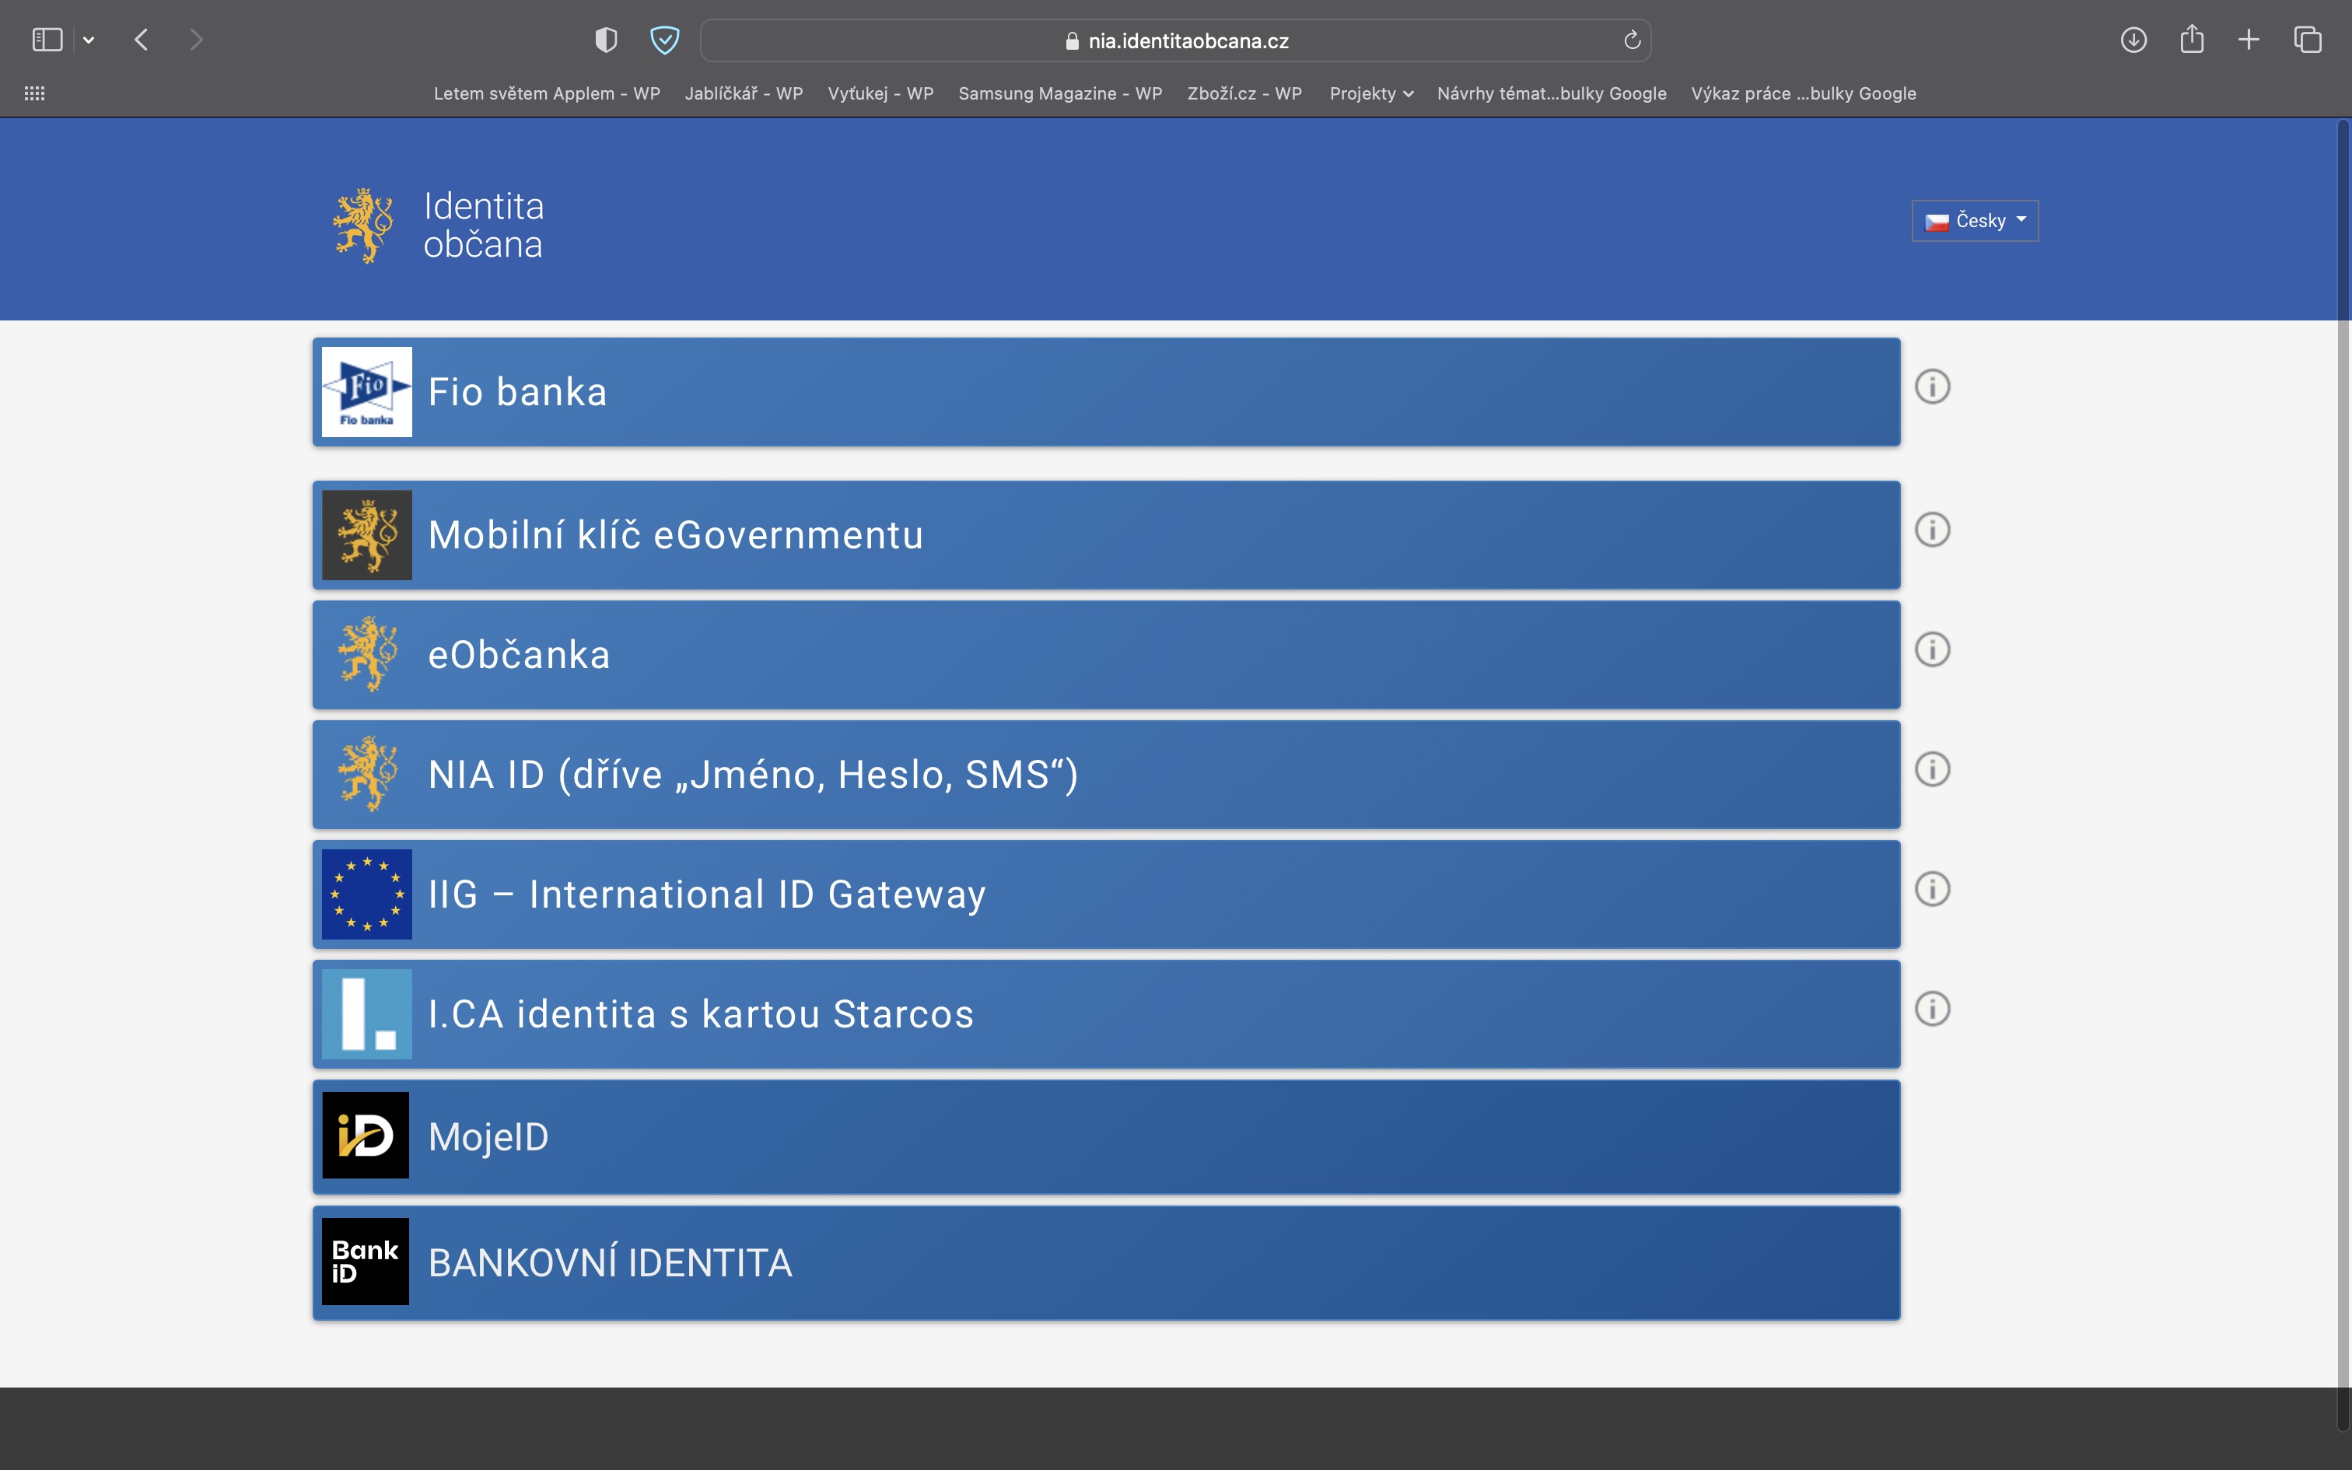This screenshot has height=1470, width=2352.
Task: Click the Safari downloads icon
Action: pyautogui.click(x=2133, y=40)
